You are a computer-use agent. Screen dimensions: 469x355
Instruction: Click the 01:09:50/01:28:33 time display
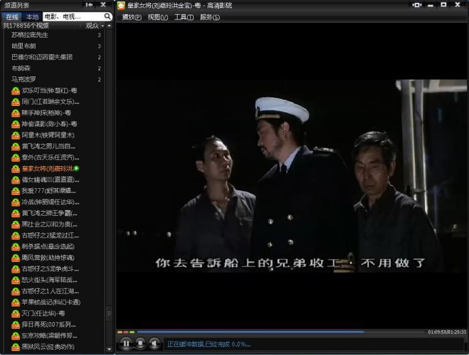click(447, 332)
